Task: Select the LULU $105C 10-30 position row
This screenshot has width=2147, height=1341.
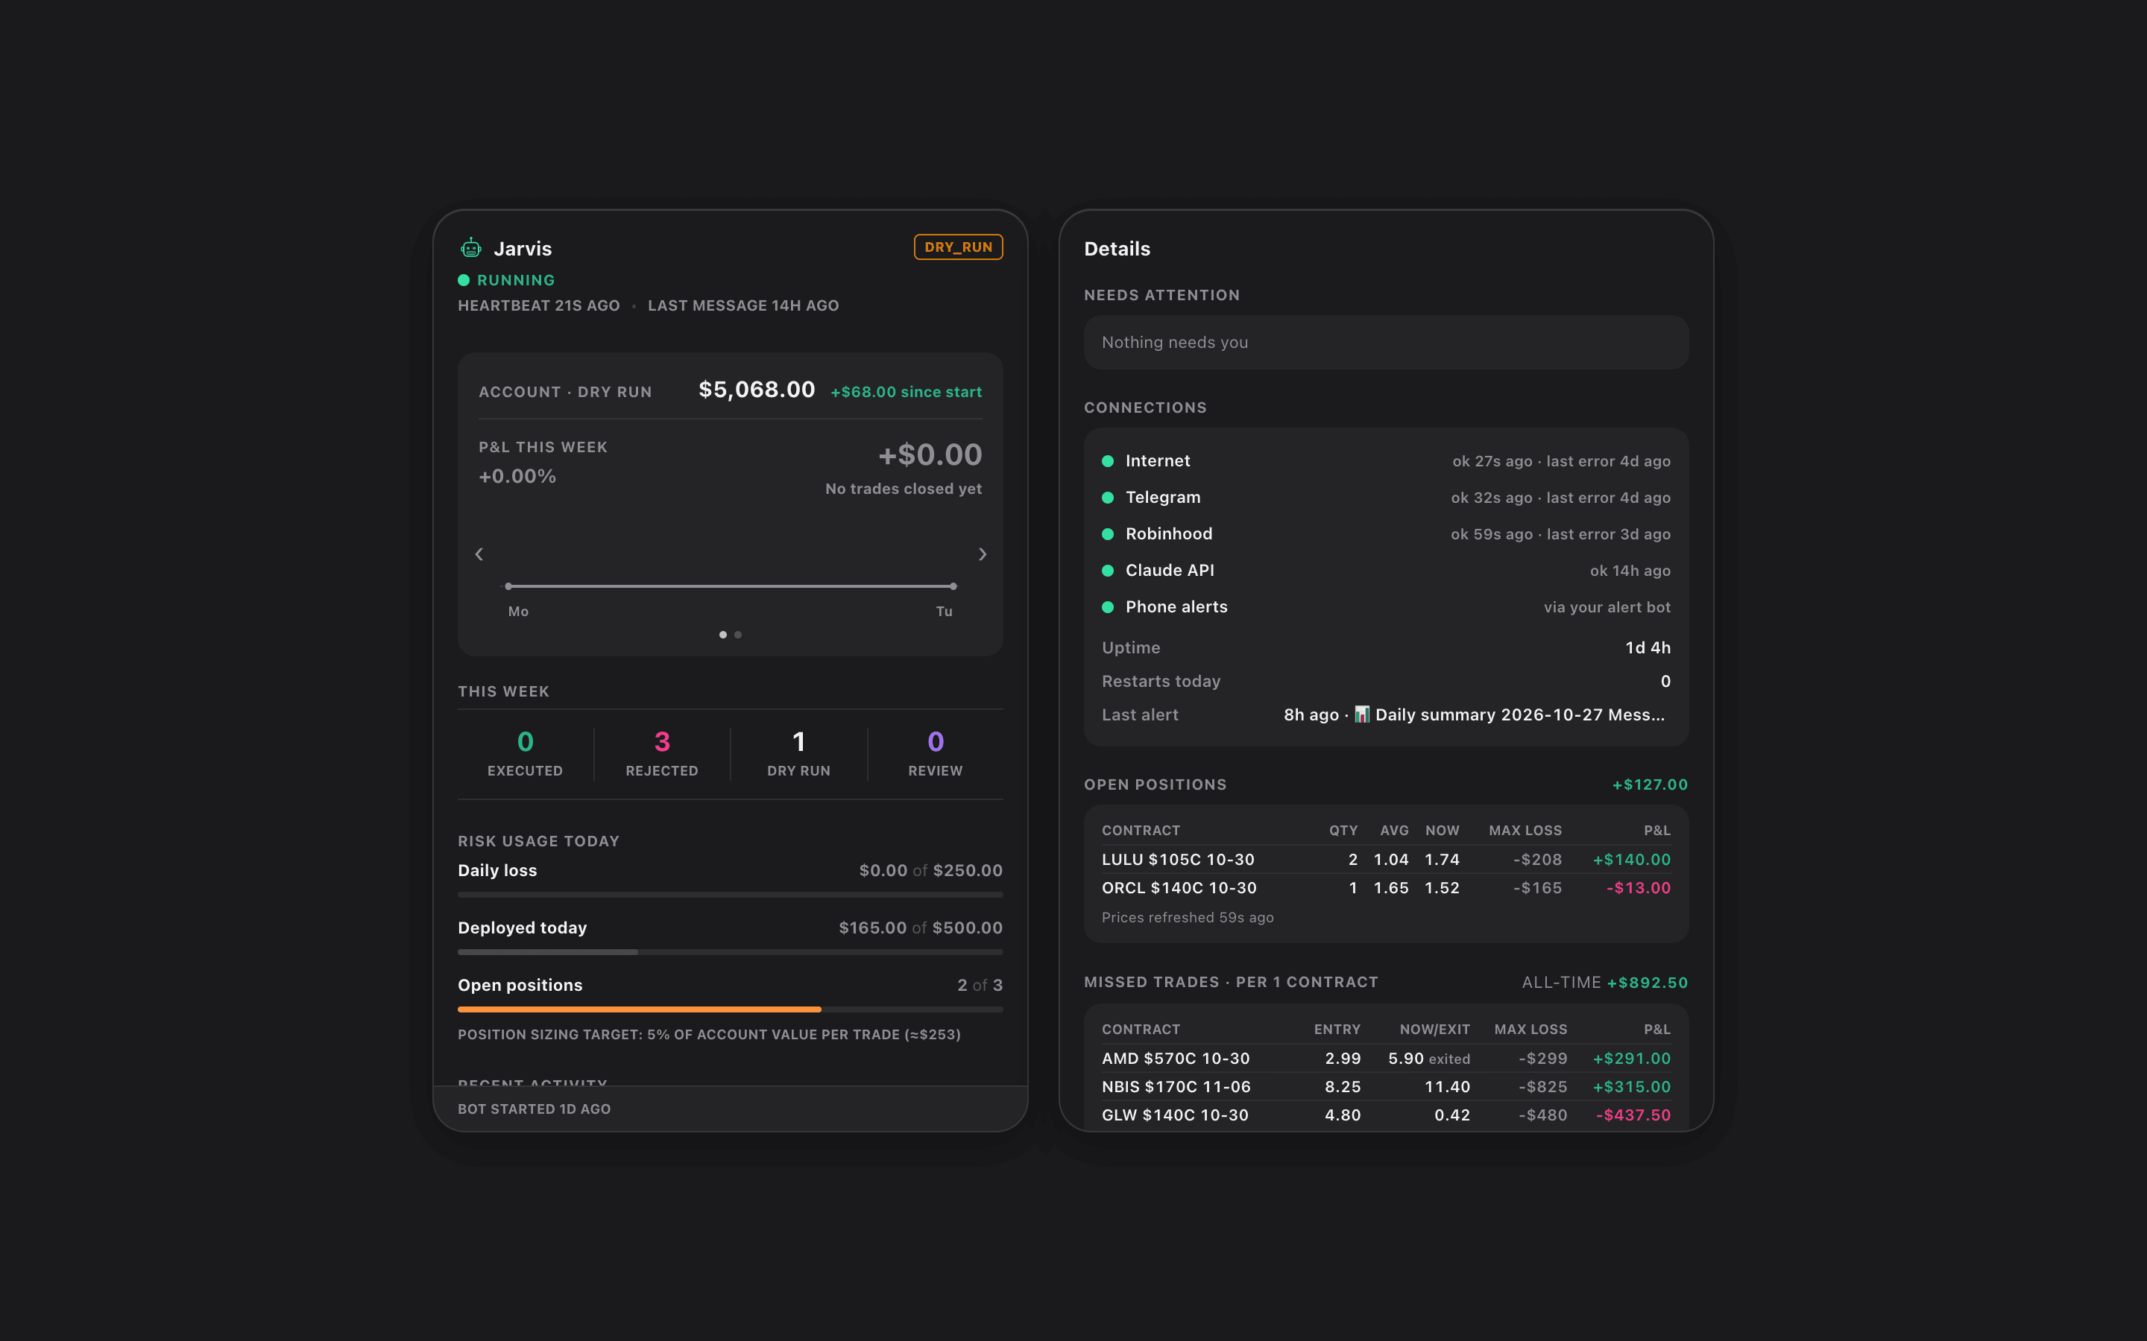Action: click(x=1386, y=860)
